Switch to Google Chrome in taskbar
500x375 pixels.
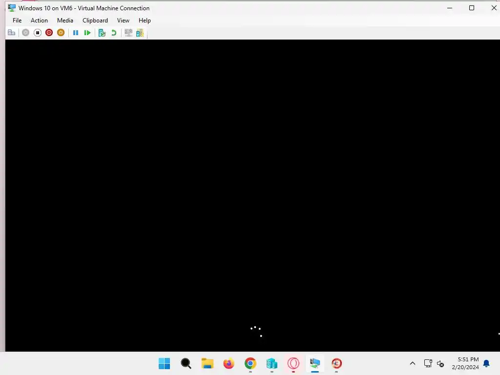(x=250, y=363)
